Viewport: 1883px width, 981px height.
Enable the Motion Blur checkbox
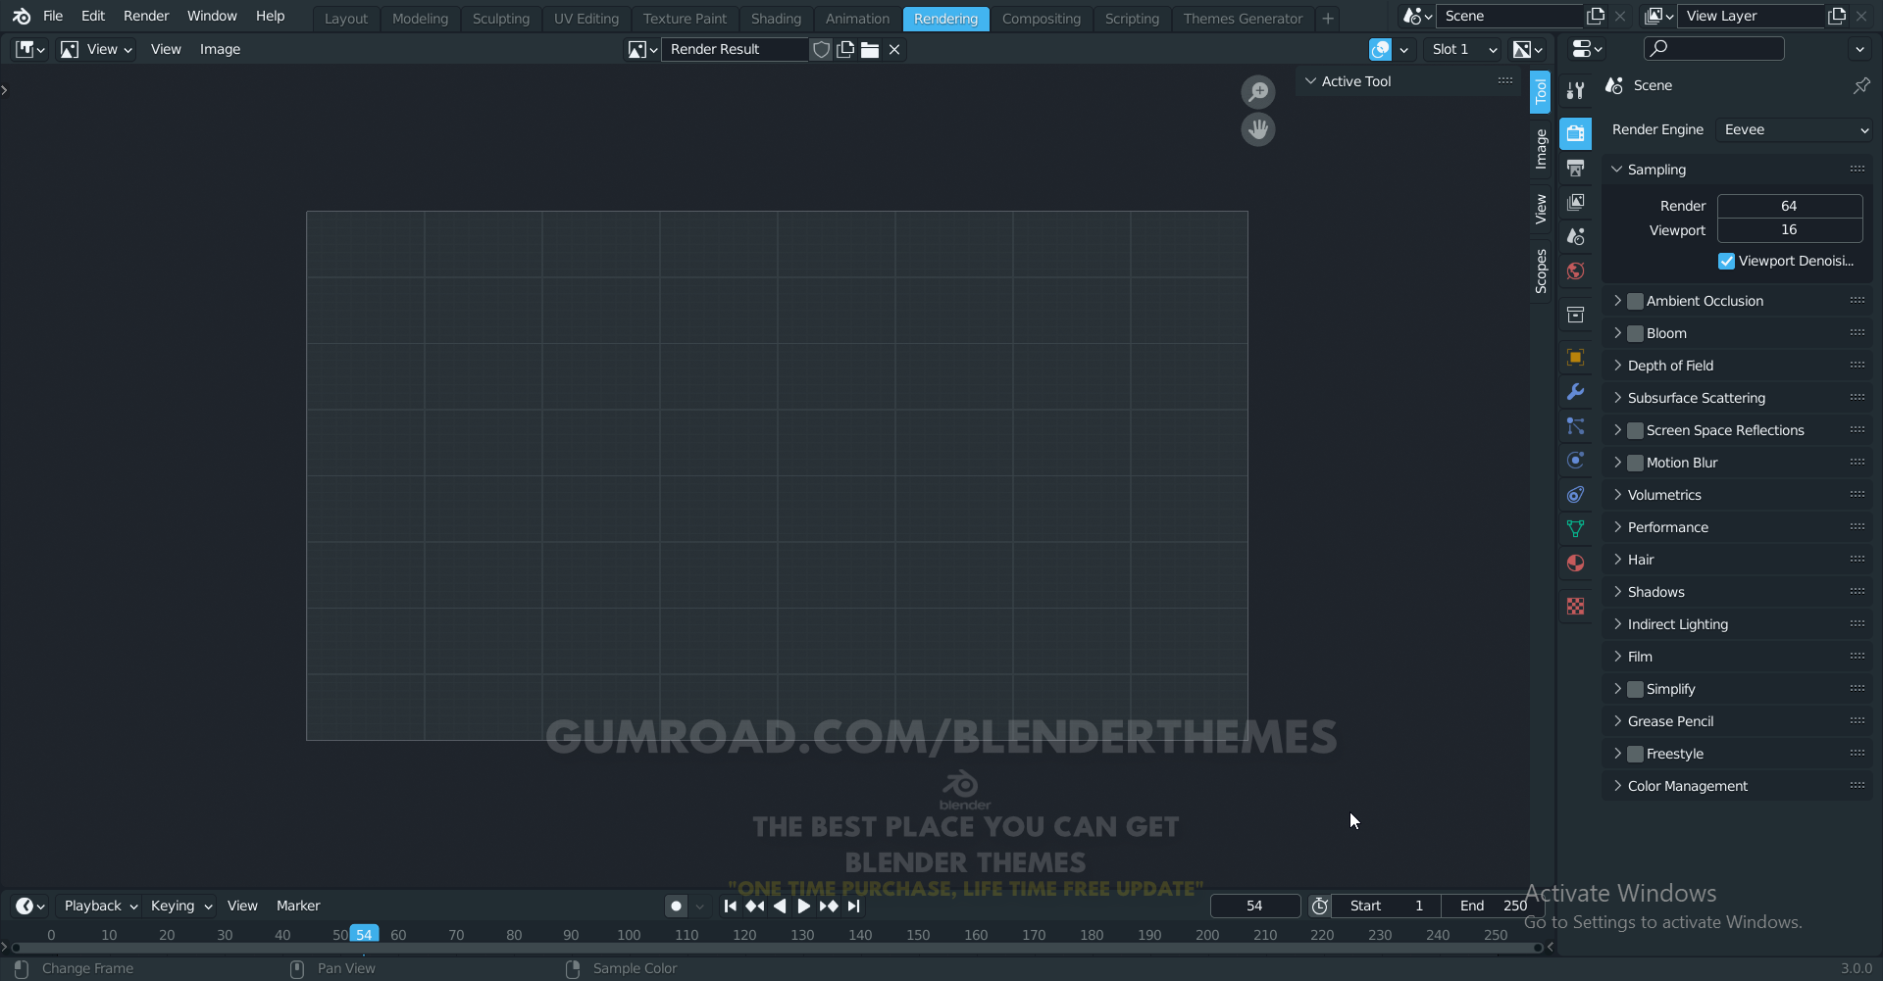[x=1635, y=464]
